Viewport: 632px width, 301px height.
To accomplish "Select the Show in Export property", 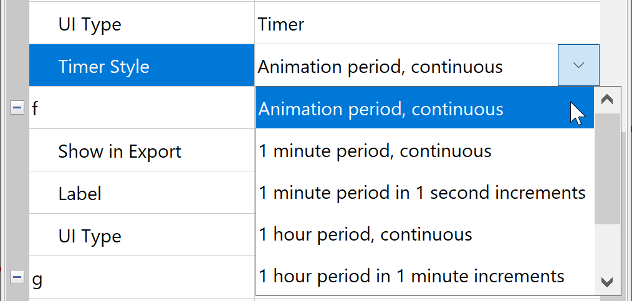I will 120,151.
